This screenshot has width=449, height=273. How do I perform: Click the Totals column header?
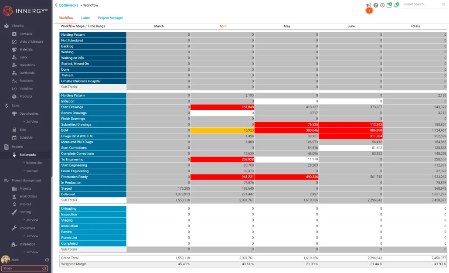point(415,26)
